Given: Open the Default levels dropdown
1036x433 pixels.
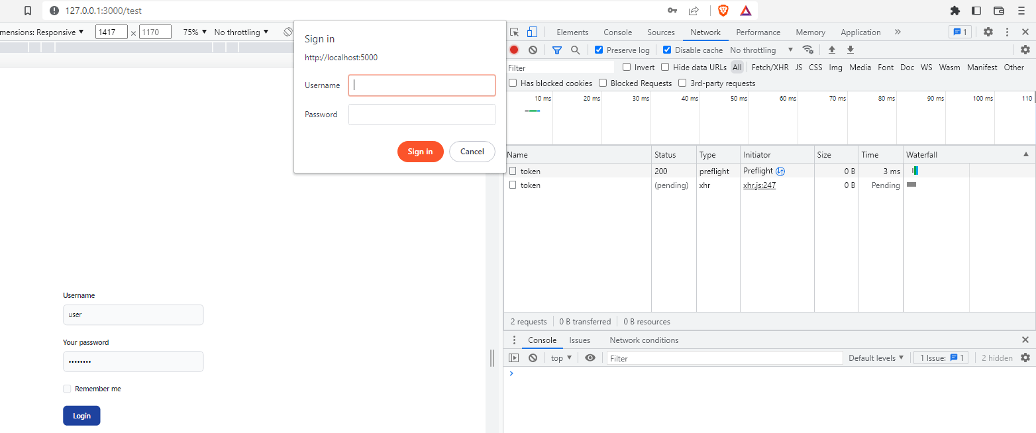Looking at the screenshot, I should pyautogui.click(x=876, y=358).
